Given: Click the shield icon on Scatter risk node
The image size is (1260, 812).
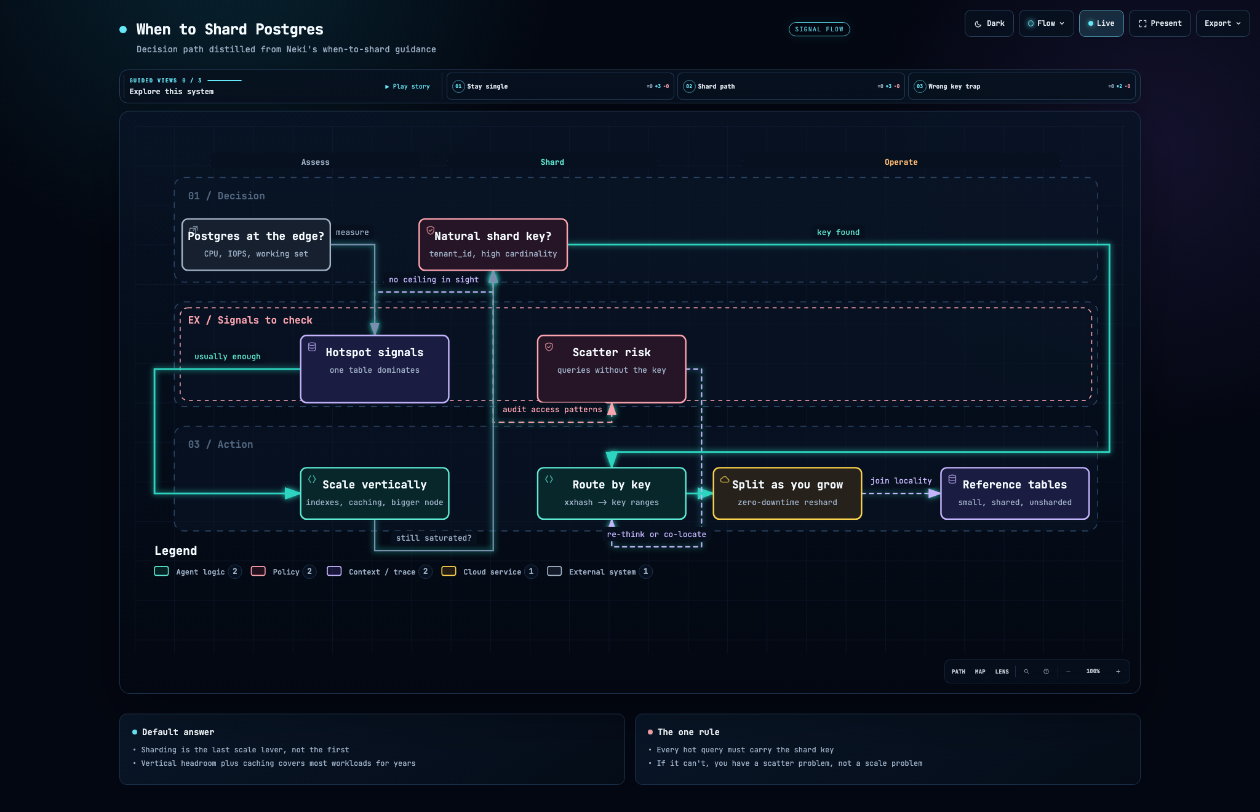Looking at the screenshot, I should pyautogui.click(x=549, y=347).
